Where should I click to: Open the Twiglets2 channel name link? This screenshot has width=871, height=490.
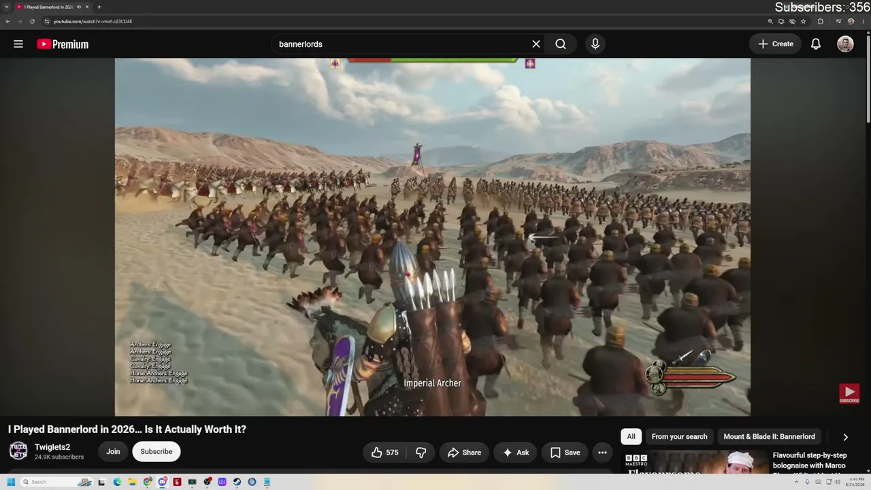pyautogui.click(x=52, y=447)
